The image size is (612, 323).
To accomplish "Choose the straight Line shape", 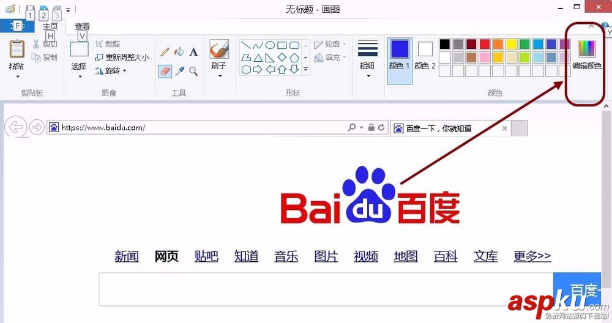I will tap(245, 45).
